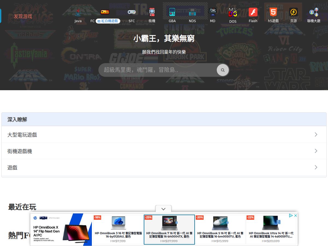Open the Java games icon
Image resolution: width=328 pixels, height=246 pixels.
(78, 12)
